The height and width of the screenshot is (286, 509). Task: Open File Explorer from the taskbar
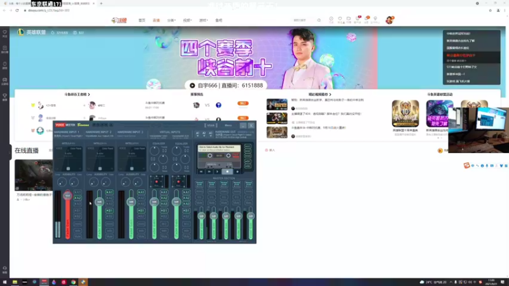[x=15, y=282]
